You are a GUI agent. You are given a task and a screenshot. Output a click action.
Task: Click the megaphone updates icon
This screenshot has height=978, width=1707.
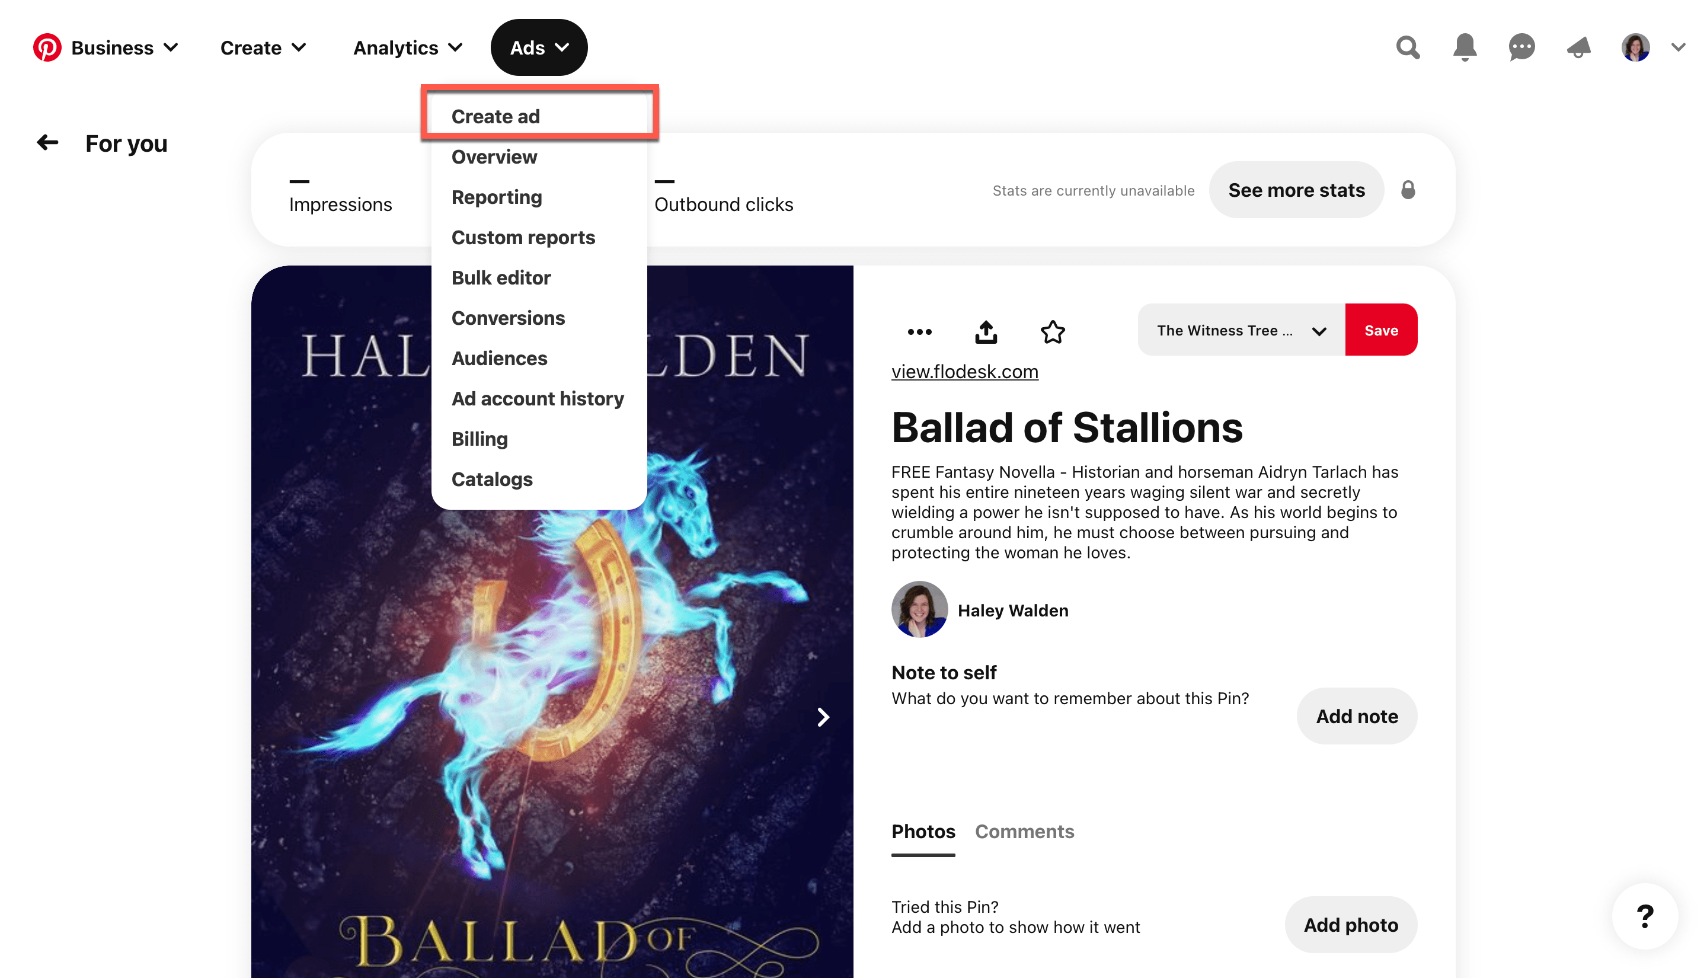(x=1578, y=47)
